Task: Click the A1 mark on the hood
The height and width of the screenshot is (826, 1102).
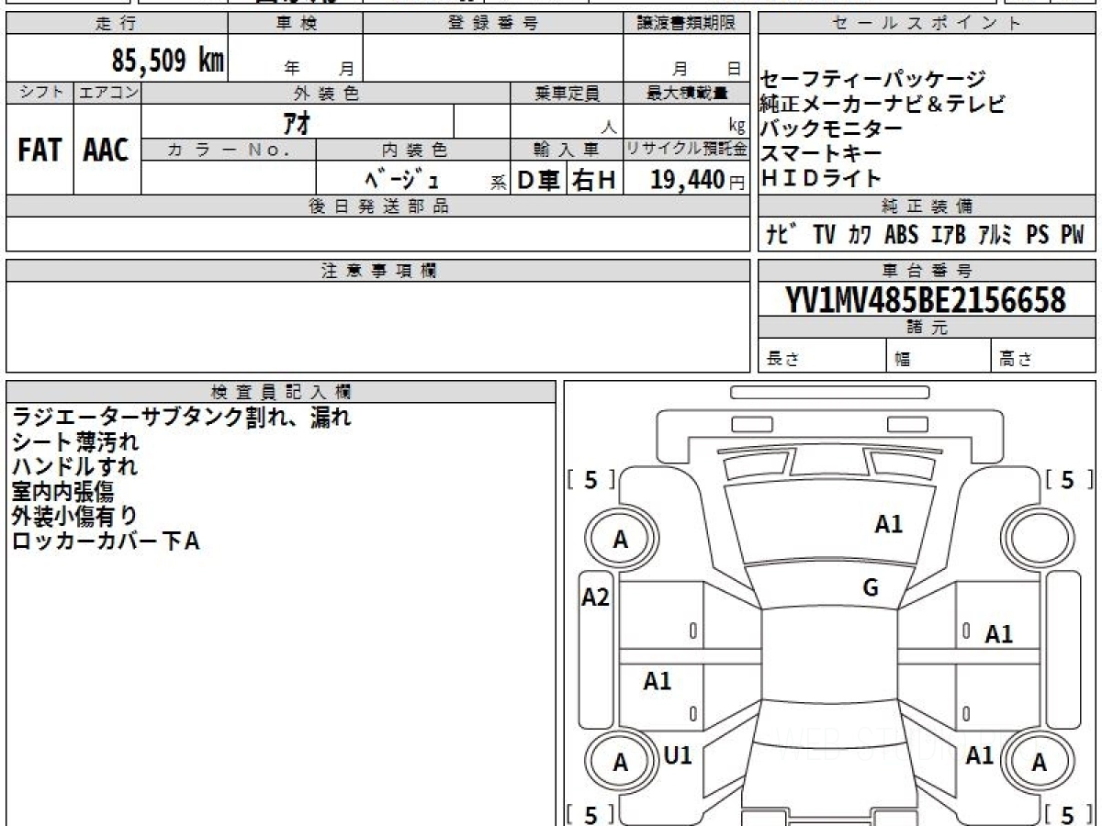Action: pos(889,524)
